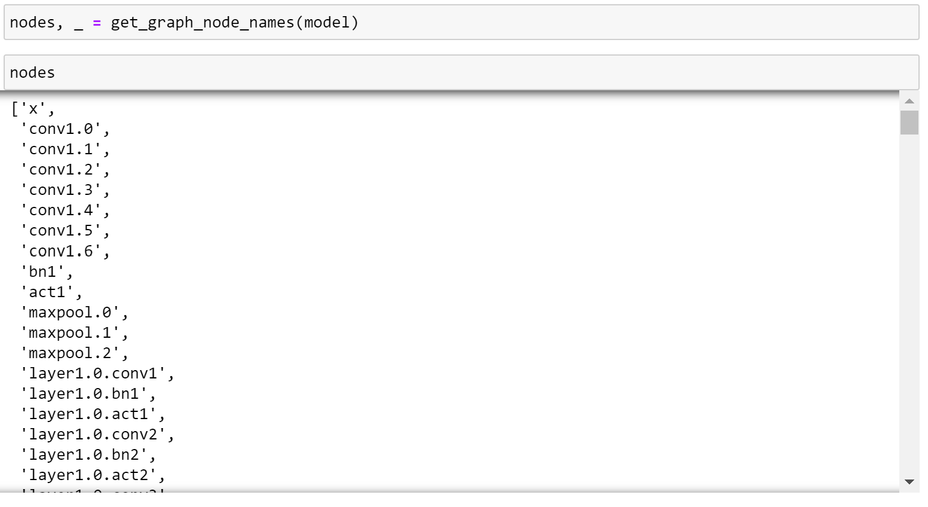Click the 'nodes' code cell

coord(461,73)
